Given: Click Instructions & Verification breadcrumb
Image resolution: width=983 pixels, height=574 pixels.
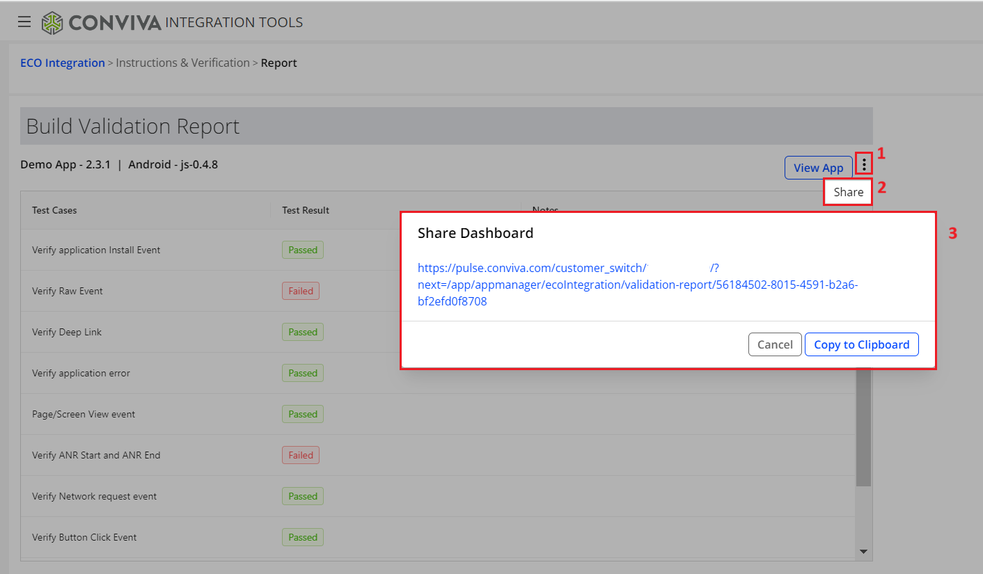Looking at the screenshot, I should (x=182, y=63).
